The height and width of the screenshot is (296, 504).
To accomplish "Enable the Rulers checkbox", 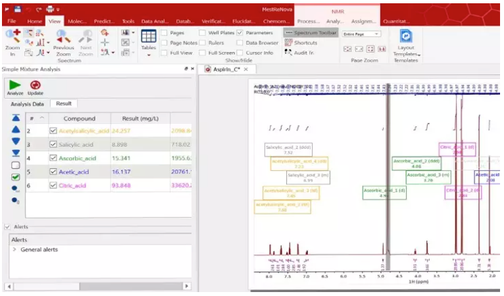I will (x=202, y=43).
